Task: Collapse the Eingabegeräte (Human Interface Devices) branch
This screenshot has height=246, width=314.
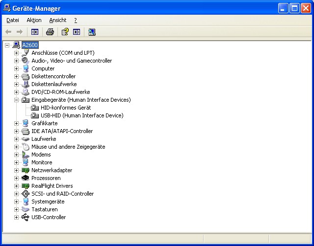Action: click(16, 100)
